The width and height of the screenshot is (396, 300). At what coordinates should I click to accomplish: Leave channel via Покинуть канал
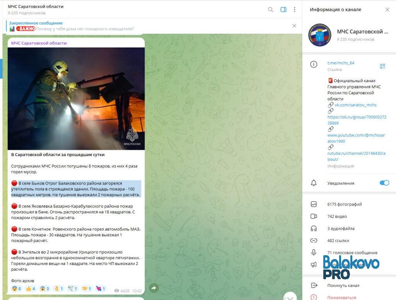click(343, 285)
